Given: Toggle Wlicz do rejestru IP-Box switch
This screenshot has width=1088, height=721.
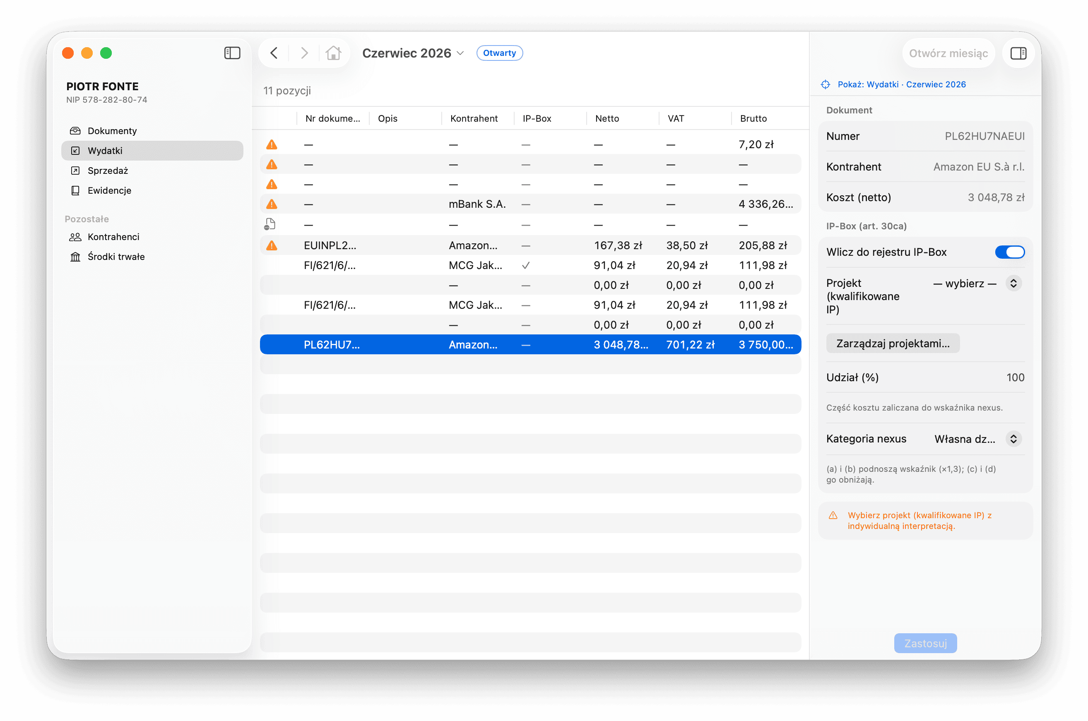Looking at the screenshot, I should point(1009,252).
